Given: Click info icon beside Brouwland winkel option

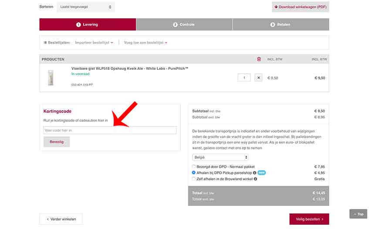Looking at the screenshot, I should click(x=255, y=179).
